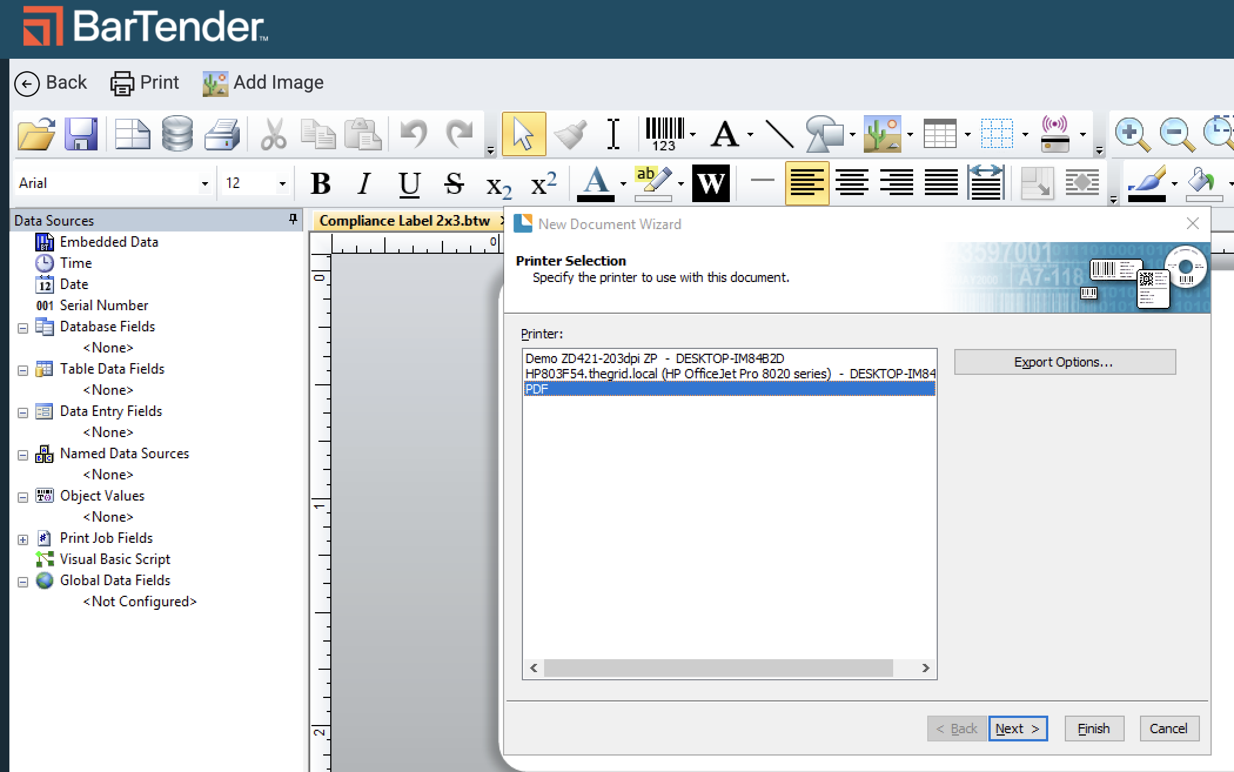
Task: Click the barcode tool icon
Action: (665, 134)
